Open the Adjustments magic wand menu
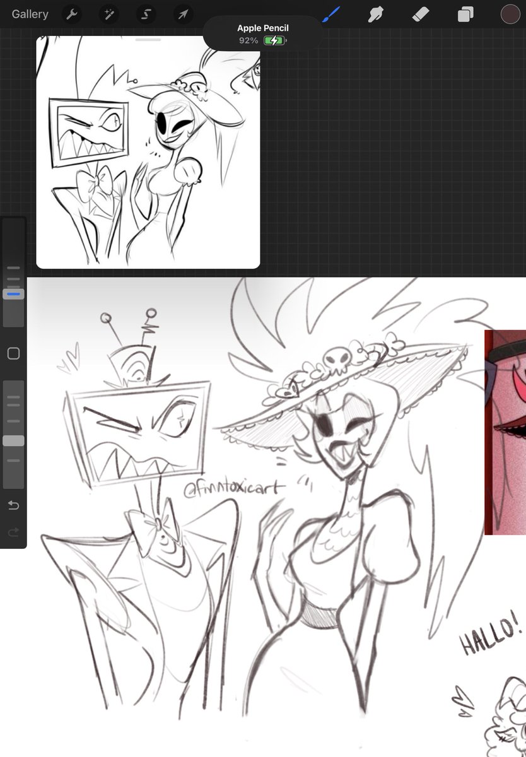This screenshot has width=526, height=757. 109,14
